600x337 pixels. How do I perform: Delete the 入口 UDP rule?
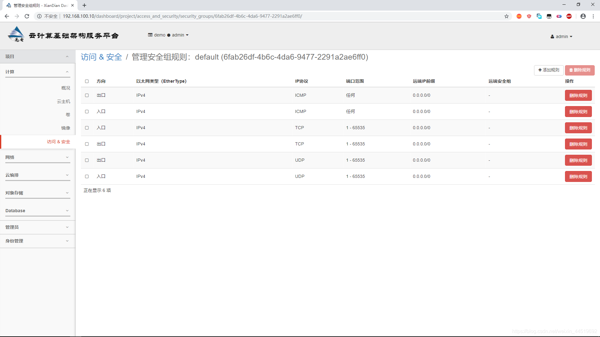click(578, 177)
